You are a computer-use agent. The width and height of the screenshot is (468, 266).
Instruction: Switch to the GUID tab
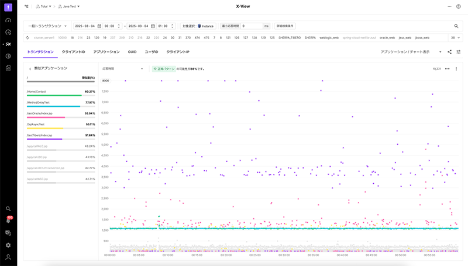click(x=132, y=52)
